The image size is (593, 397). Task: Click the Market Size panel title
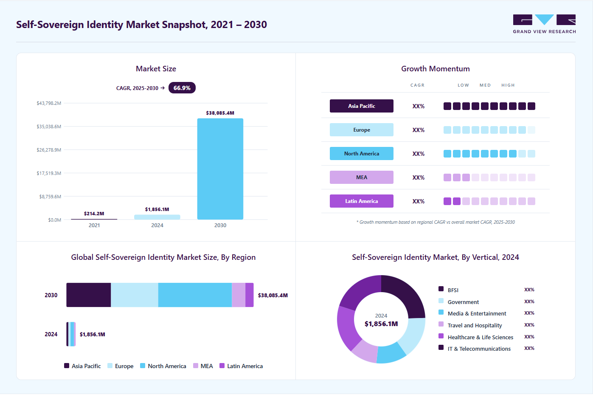click(x=156, y=69)
